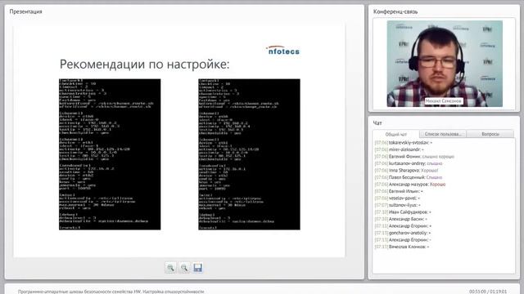This screenshot has height=294, width=524.
Task: Select the right terminal config screenshot
Action: pos(249,154)
